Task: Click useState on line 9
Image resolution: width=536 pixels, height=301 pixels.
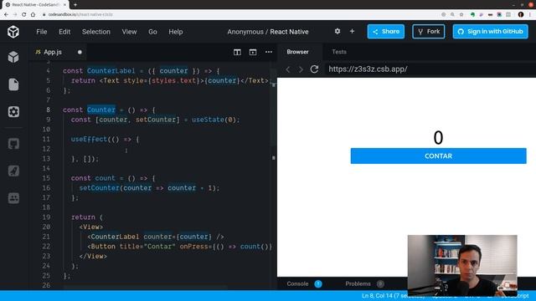Action: pyautogui.click(x=209, y=120)
